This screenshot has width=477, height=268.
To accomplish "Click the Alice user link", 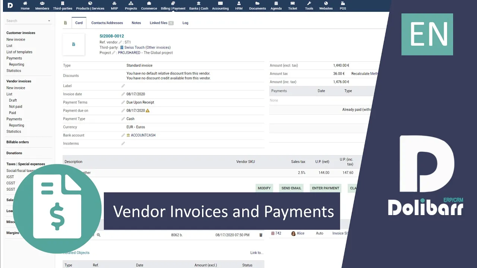I will click(300, 233).
